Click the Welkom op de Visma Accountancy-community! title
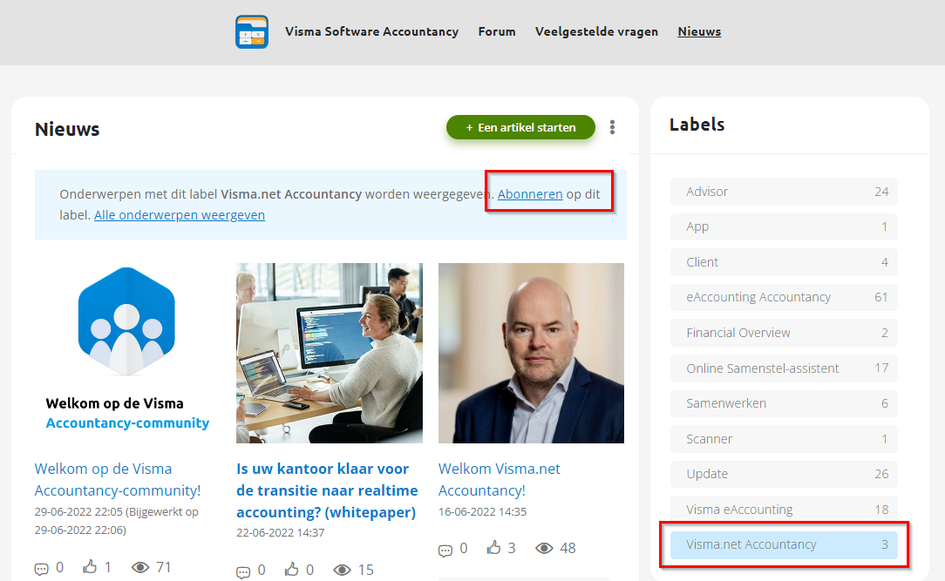Viewport: 945px width, 581px height. (x=118, y=479)
